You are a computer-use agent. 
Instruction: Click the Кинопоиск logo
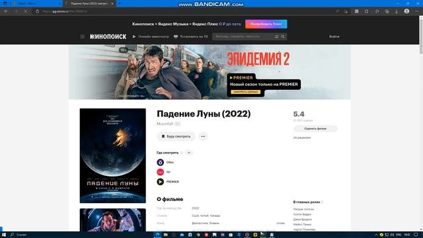pos(108,36)
